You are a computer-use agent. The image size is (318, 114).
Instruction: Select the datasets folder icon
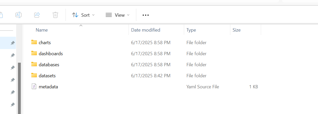[34, 75]
